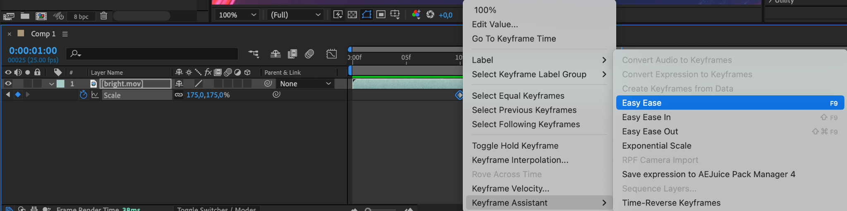Open the Parent & Link None dropdown
Image resolution: width=847 pixels, height=211 pixels.
click(x=305, y=84)
